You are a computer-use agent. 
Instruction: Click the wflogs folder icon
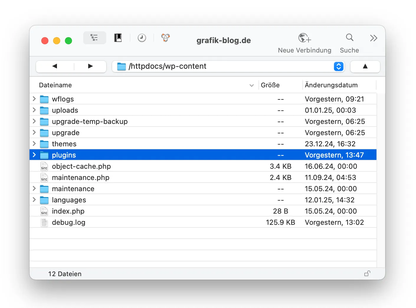coord(44,99)
